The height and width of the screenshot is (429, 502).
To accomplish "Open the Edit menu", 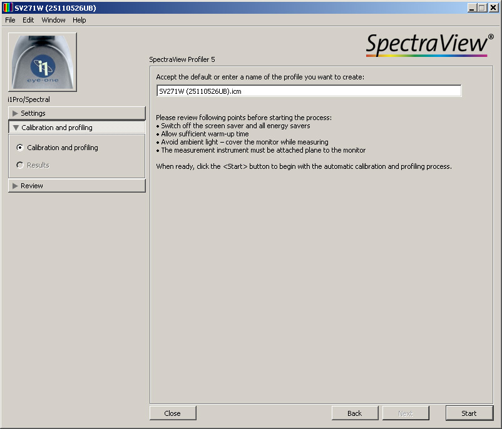I will pos(28,20).
